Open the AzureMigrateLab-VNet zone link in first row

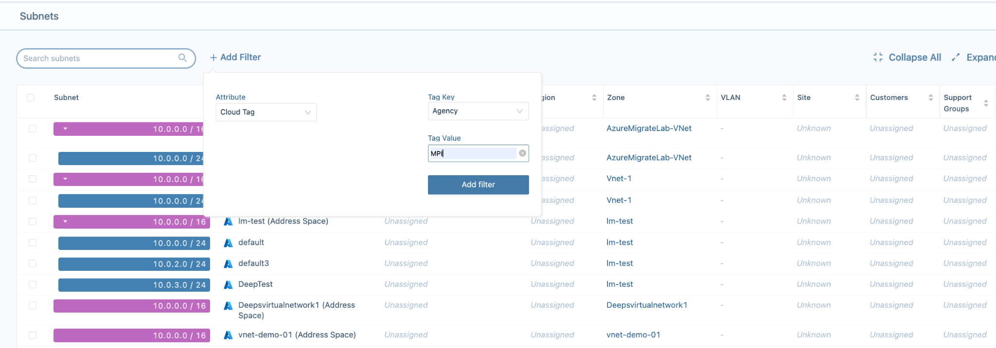pos(649,129)
